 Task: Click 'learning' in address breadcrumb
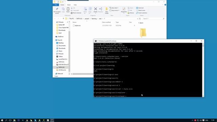94,19
